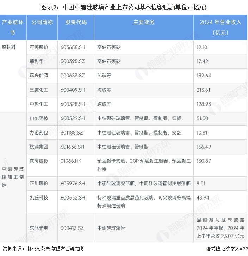
Task: Click stock code 600552.SH
Action: (x=73, y=198)
